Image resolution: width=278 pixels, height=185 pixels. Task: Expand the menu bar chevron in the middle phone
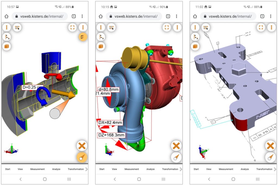[181, 169]
